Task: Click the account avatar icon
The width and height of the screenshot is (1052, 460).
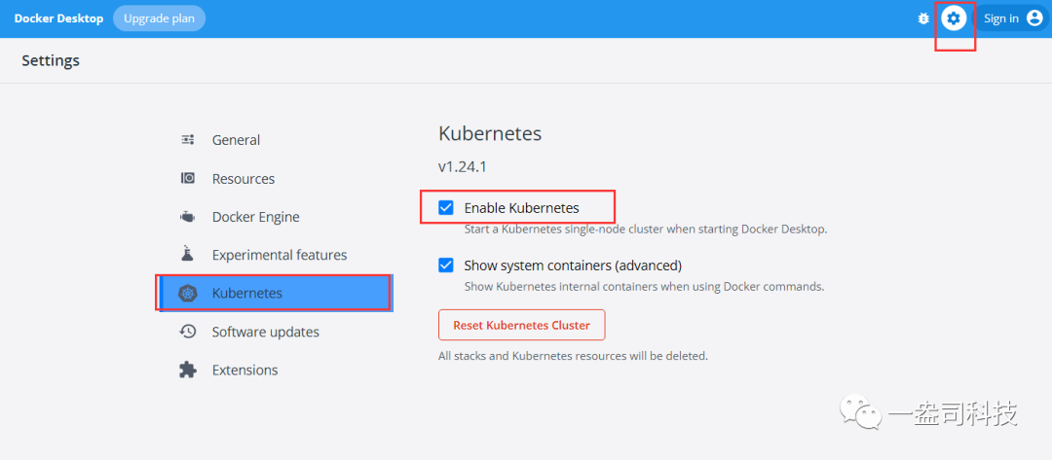Action: click(x=1034, y=18)
